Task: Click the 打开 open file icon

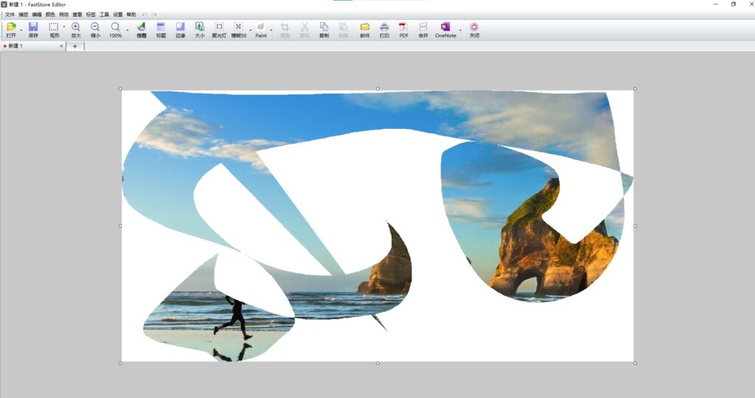Action: [11, 29]
